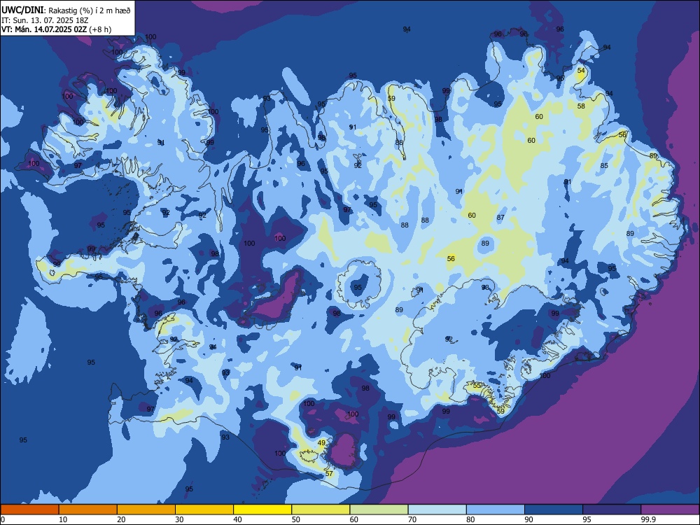The width and height of the screenshot is (700, 525).
Task: Click the humidity value '57' on the south coast
Action: (329, 474)
